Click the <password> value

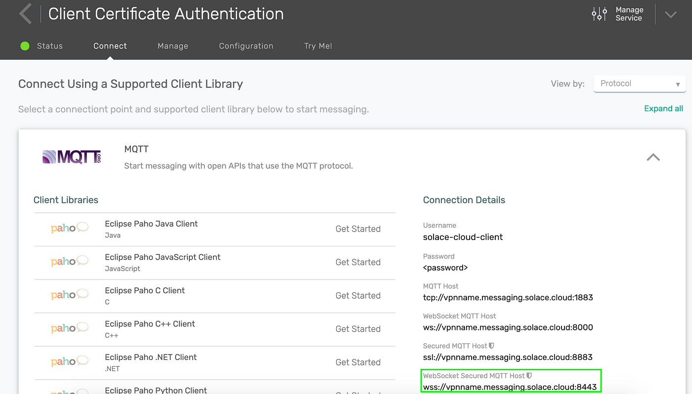tap(445, 268)
